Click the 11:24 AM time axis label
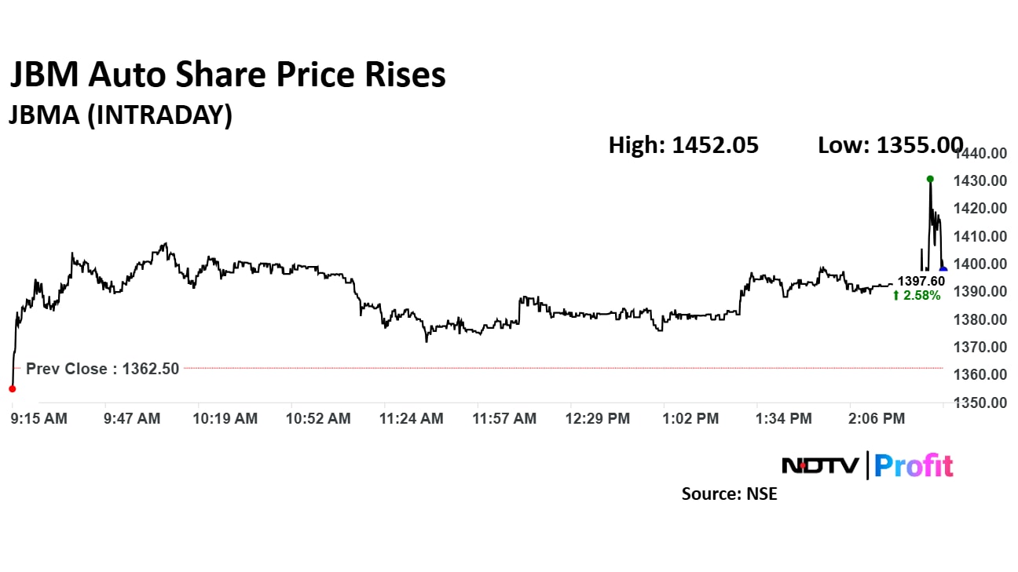Screen dimensions: 1018x572 tap(412, 419)
